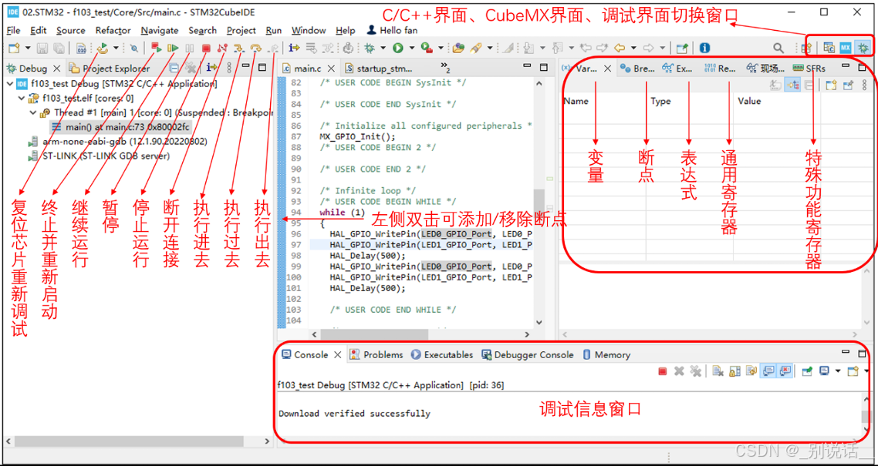Click Console red Terminate icon

(x=663, y=371)
